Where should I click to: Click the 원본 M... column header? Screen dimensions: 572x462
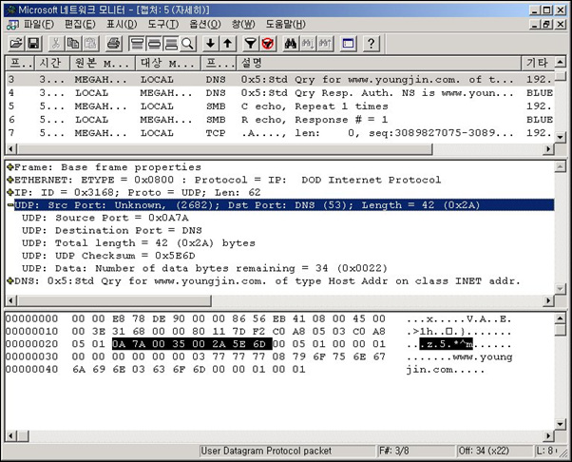coord(103,63)
